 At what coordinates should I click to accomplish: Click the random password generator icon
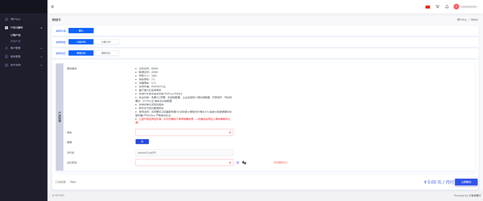click(244, 163)
